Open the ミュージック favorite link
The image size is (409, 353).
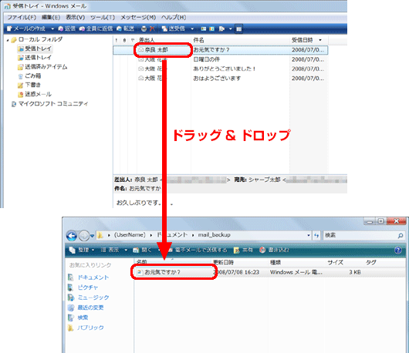click(x=89, y=298)
